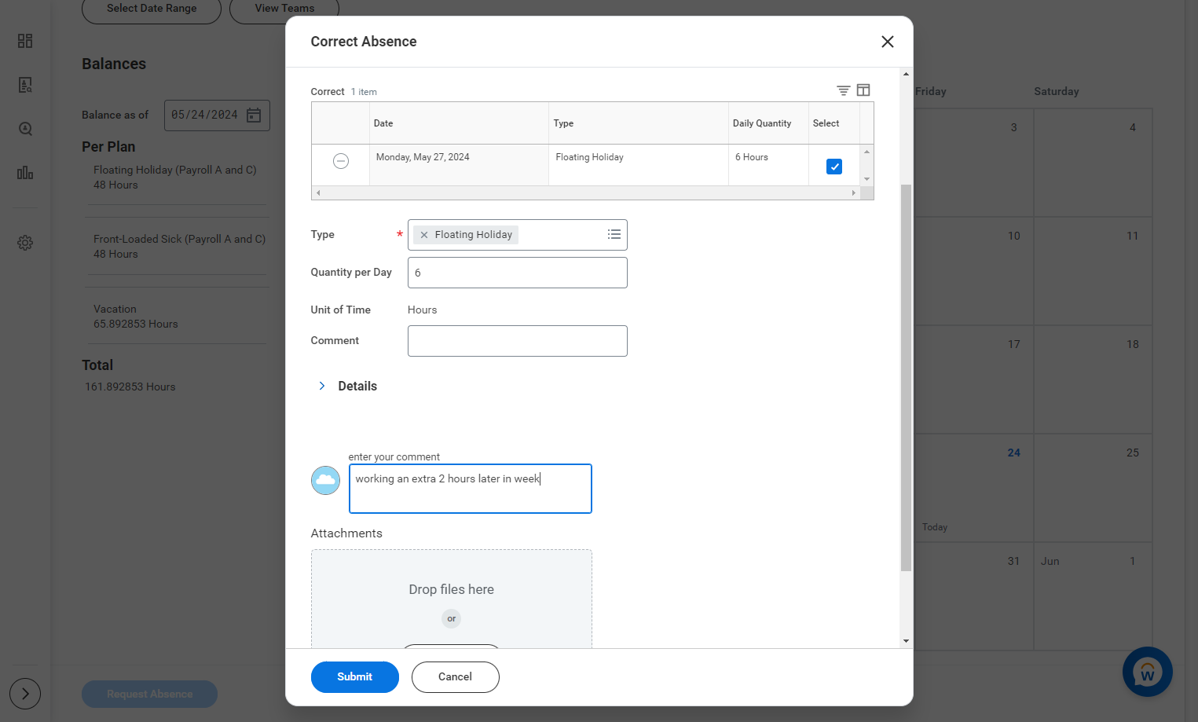Open the dashboard icon in sidebar
This screenshot has width=1198, height=722.
point(25,41)
